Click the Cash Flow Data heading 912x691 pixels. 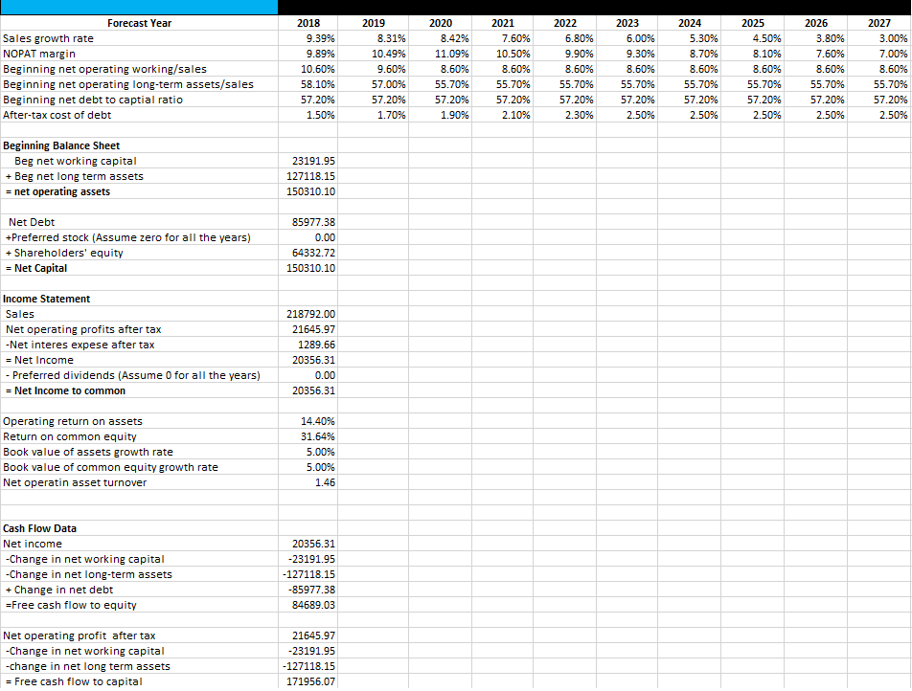(39, 529)
